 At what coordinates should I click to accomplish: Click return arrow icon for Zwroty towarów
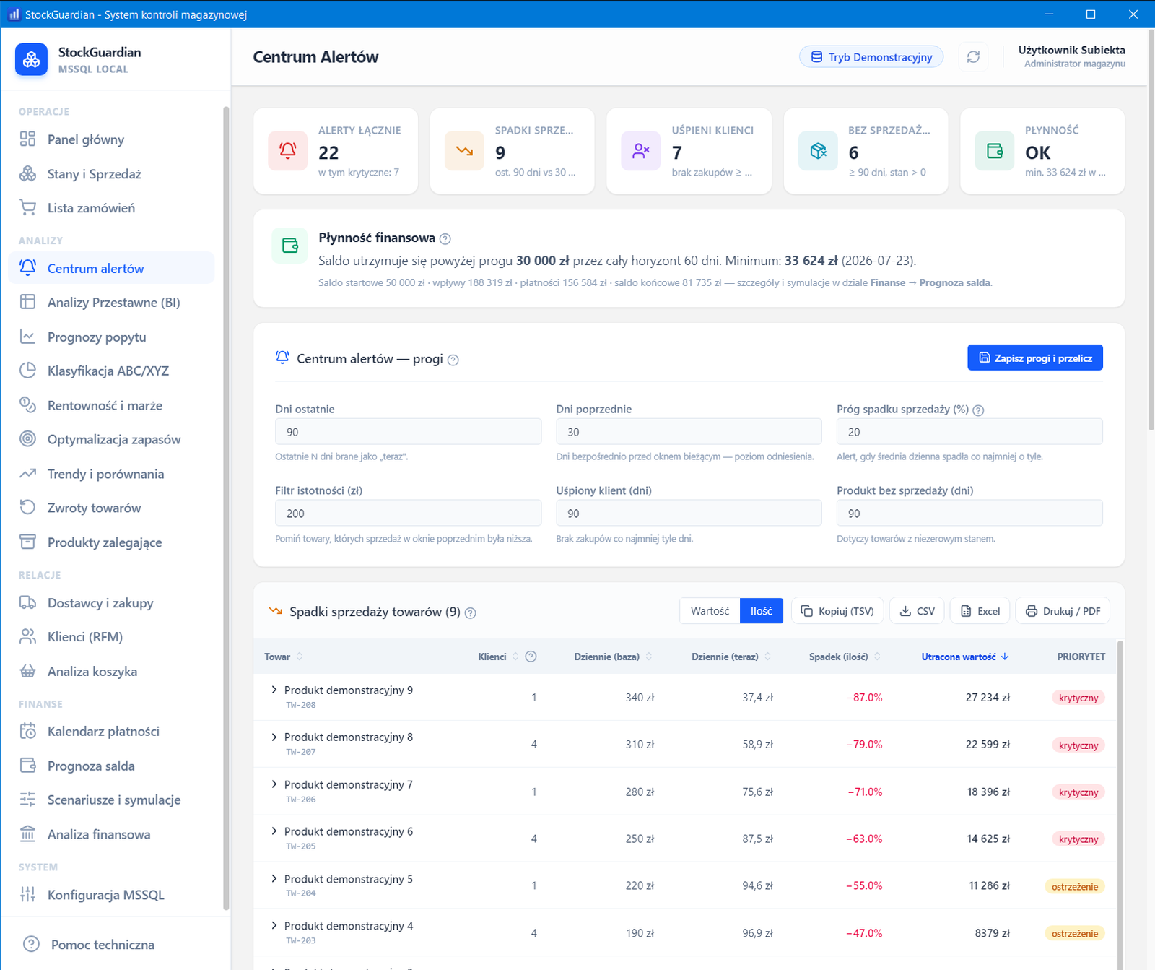(27, 508)
